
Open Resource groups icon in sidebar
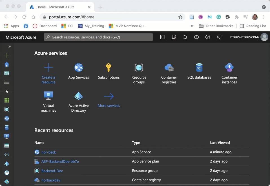click(7, 109)
